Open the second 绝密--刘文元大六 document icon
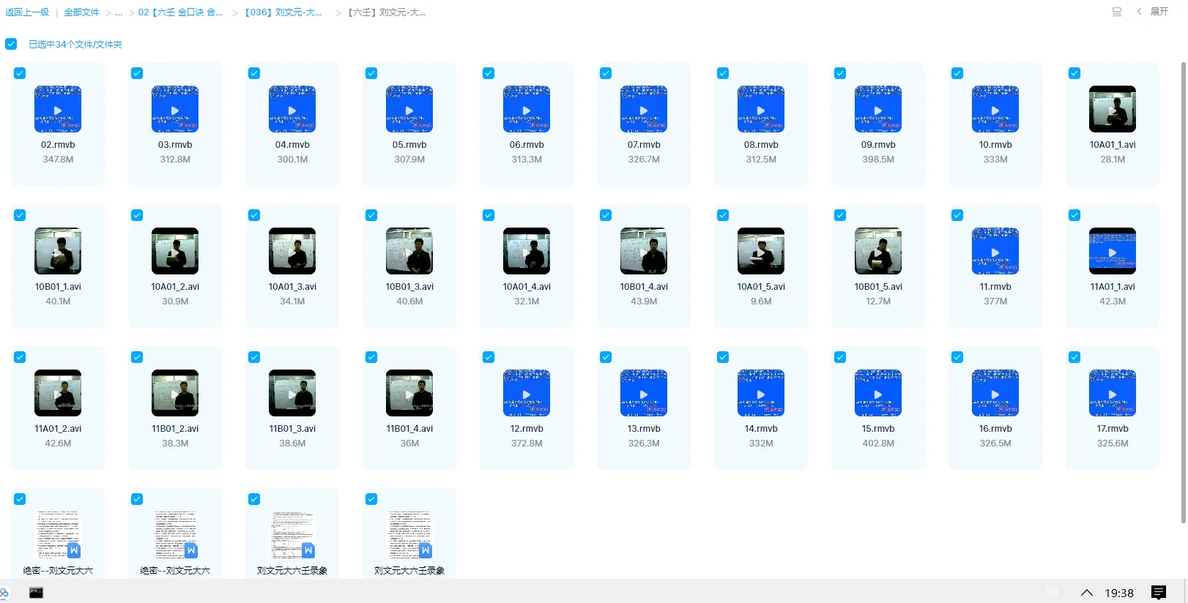1188x603 pixels. tap(175, 535)
